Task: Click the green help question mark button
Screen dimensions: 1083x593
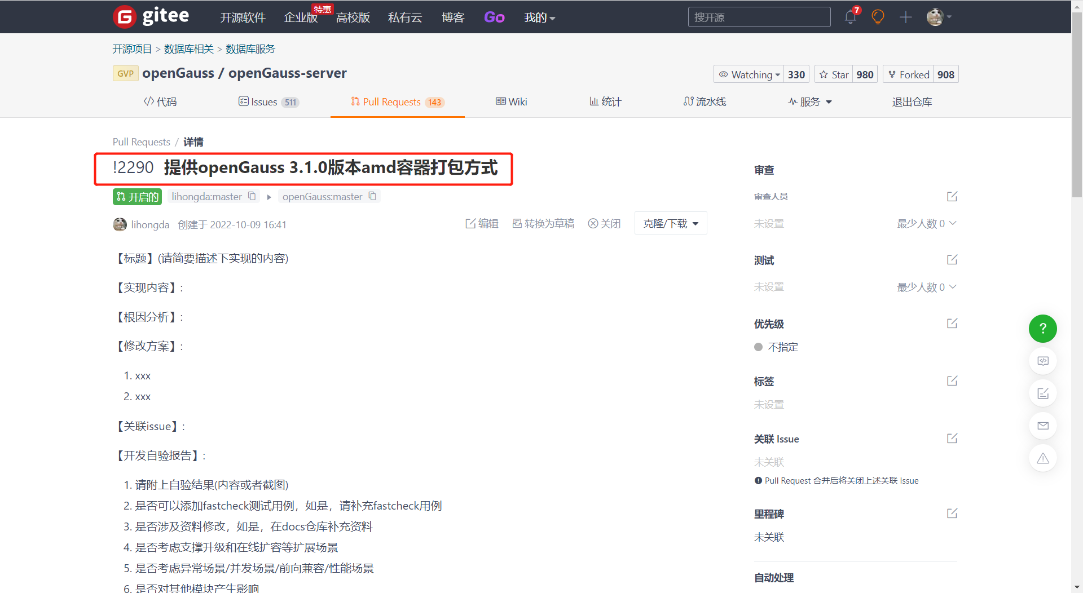Action: click(x=1043, y=329)
